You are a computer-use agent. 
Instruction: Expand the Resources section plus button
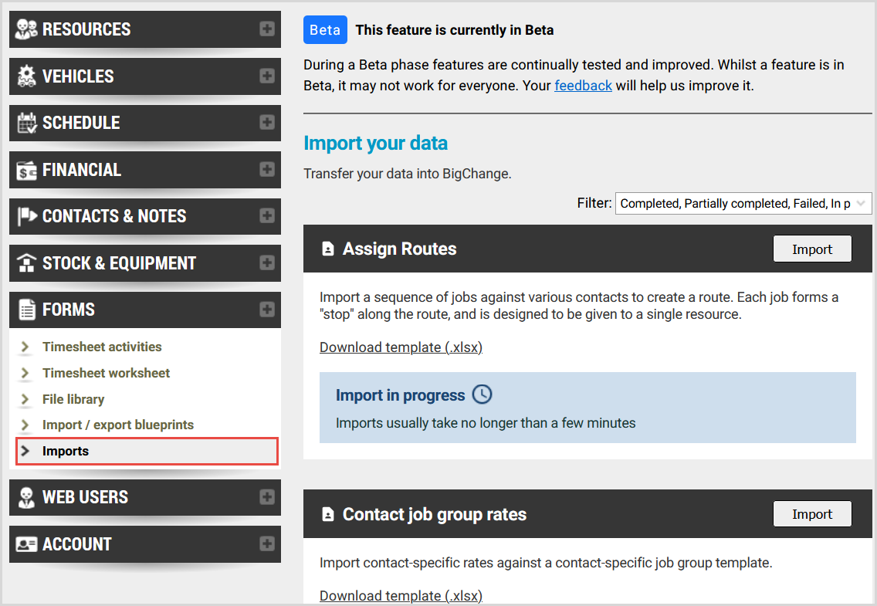pyautogui.click(x=267, y=29)
